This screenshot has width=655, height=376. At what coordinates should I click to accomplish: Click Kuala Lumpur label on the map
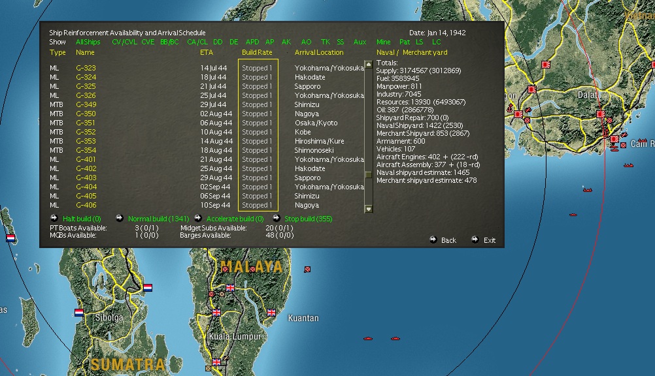(x=235, y=336)
